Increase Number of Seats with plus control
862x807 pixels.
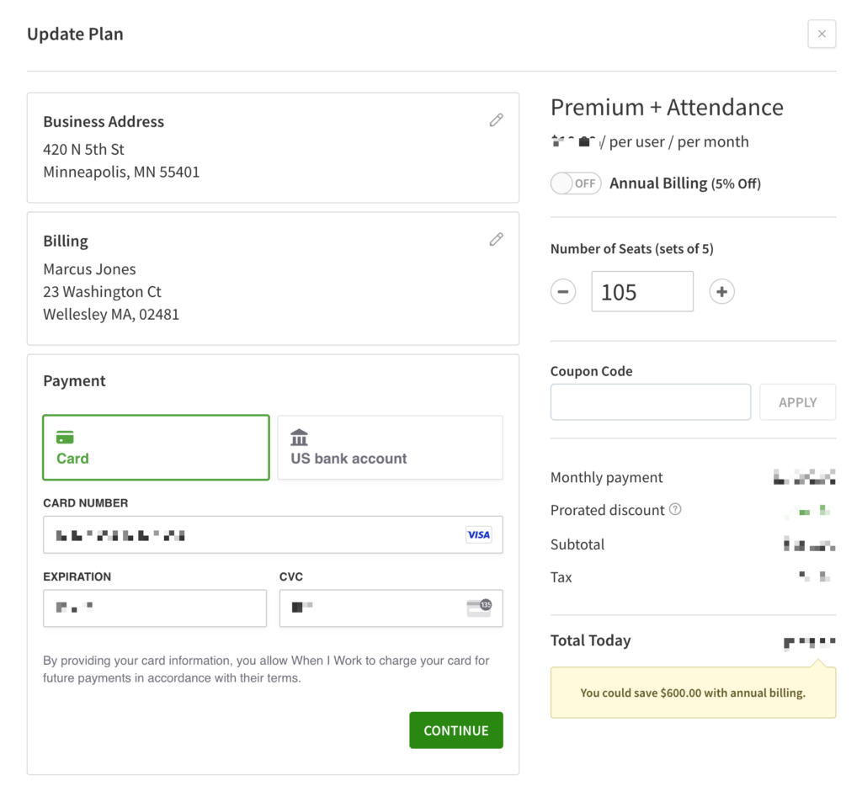tap(721, 291)
